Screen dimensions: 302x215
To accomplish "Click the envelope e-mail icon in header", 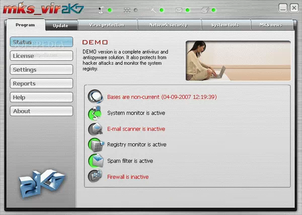I will (x=179, y=10).
